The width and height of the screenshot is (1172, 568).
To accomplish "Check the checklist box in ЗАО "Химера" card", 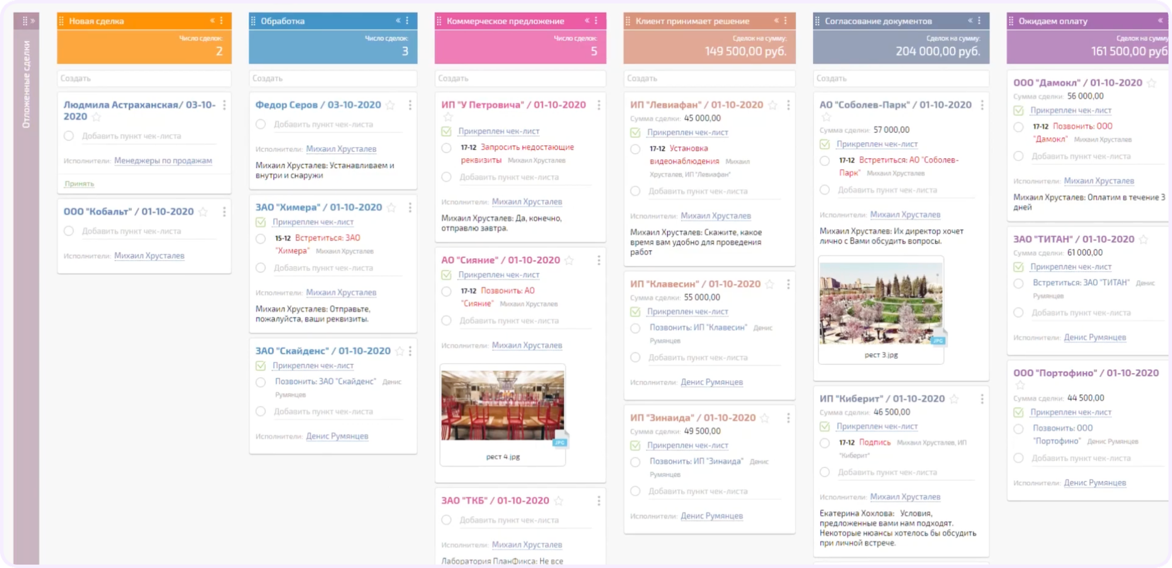I will pos(261,223).
